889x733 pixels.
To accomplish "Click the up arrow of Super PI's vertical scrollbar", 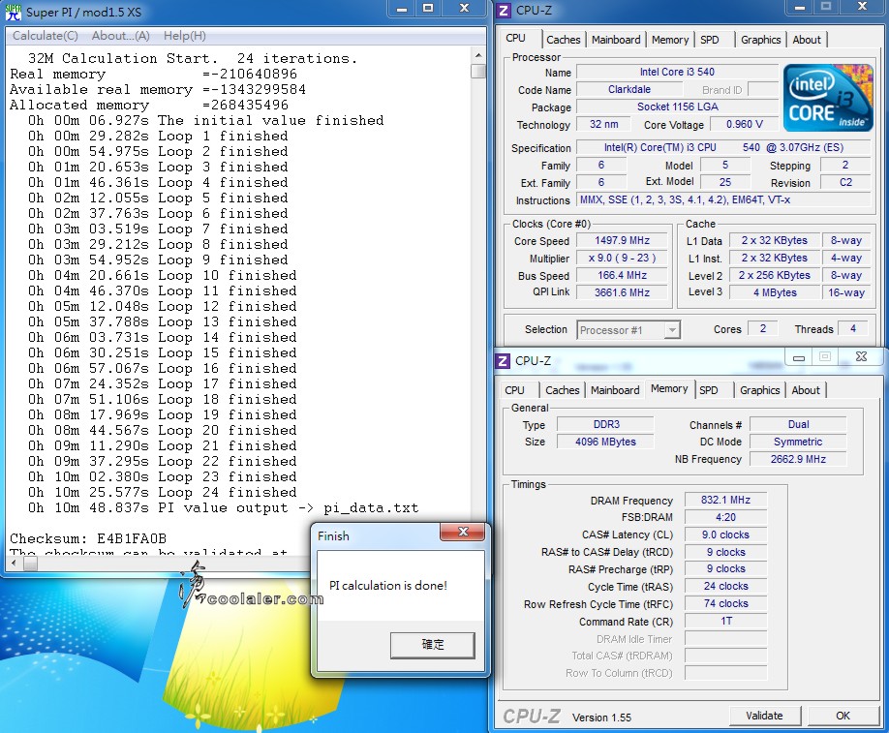I will coord(478,55).
